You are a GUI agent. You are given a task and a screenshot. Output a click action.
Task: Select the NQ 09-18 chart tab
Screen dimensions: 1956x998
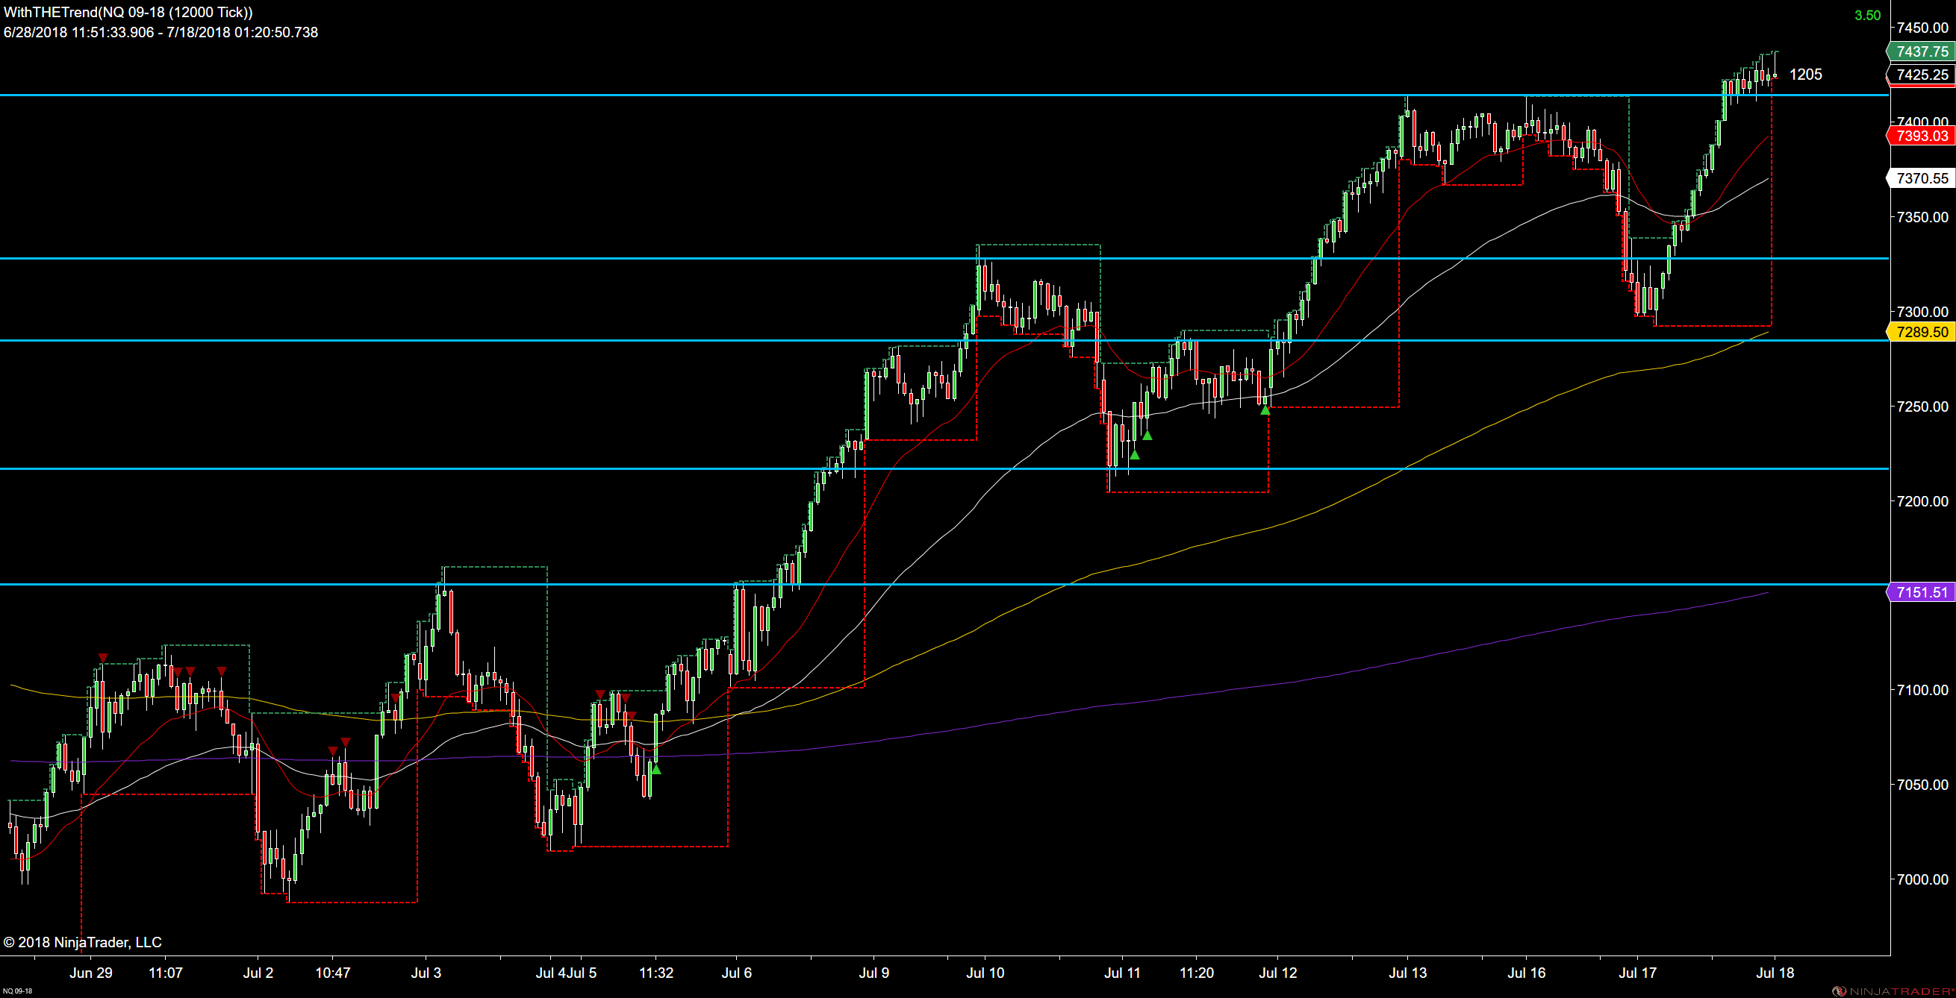point(16,991)
